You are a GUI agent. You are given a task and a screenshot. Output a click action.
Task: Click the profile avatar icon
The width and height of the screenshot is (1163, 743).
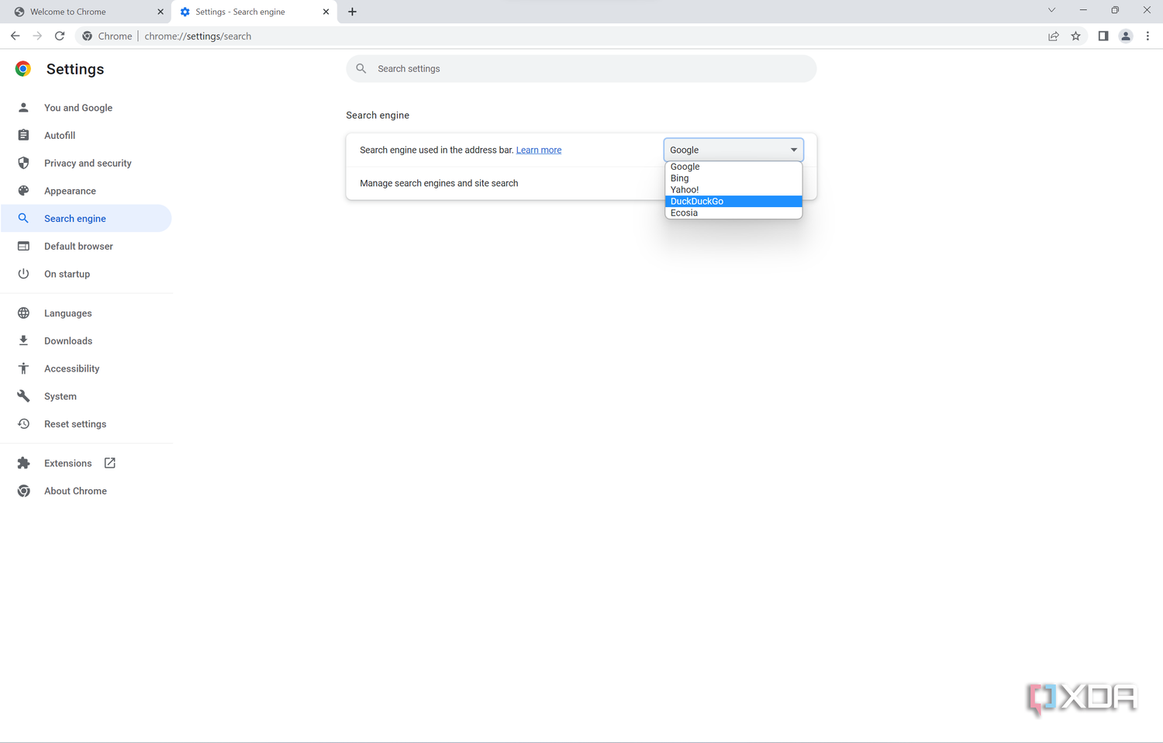pyautogui.click(x=1126, y=36)
